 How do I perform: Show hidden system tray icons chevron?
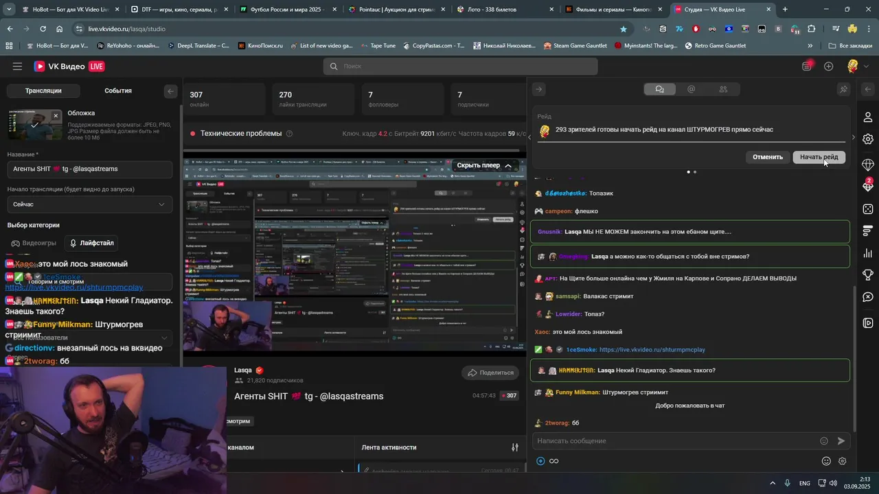coord(773,483)
